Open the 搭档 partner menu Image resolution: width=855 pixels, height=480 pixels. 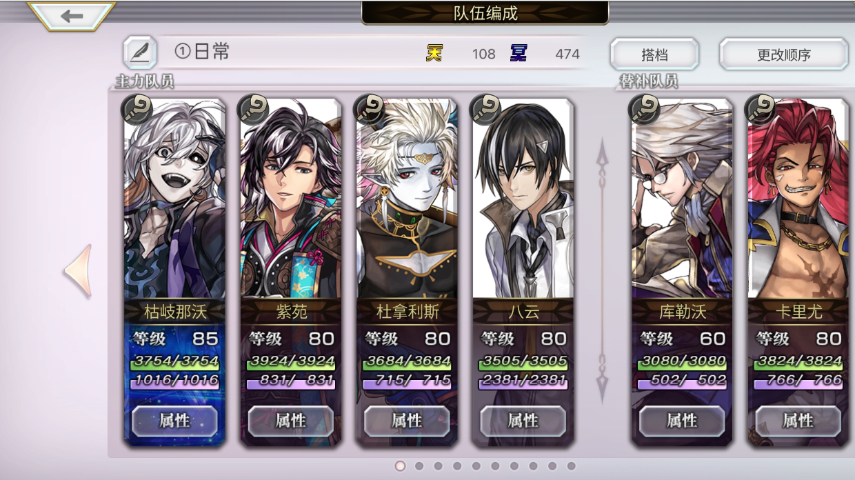[654, 54]
